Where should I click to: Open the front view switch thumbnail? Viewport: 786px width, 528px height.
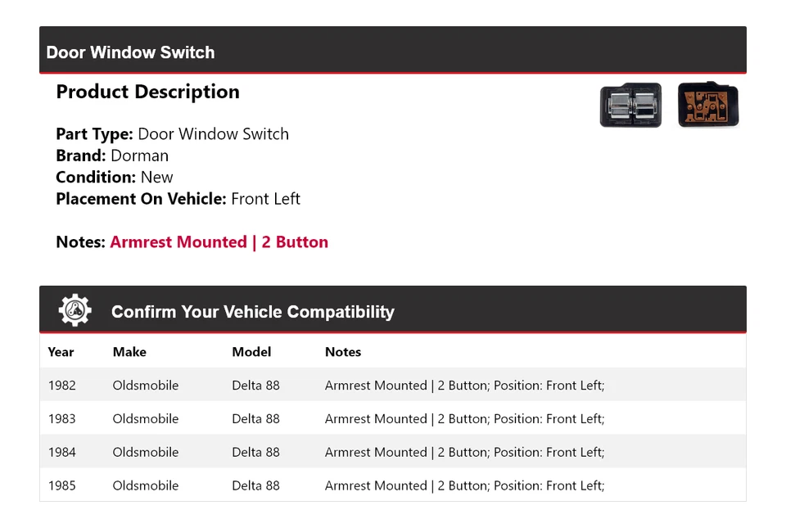point(630,106)
